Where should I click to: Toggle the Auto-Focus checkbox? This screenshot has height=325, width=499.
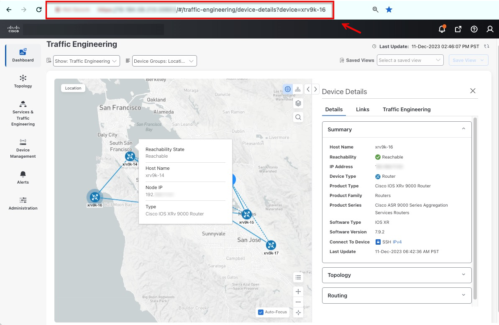261,312
